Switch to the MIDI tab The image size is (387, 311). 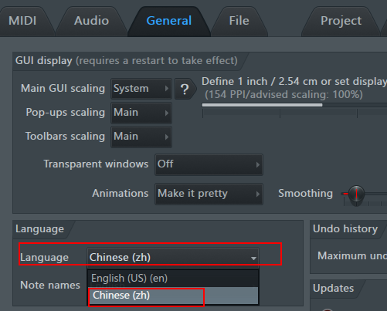(22, 21)
